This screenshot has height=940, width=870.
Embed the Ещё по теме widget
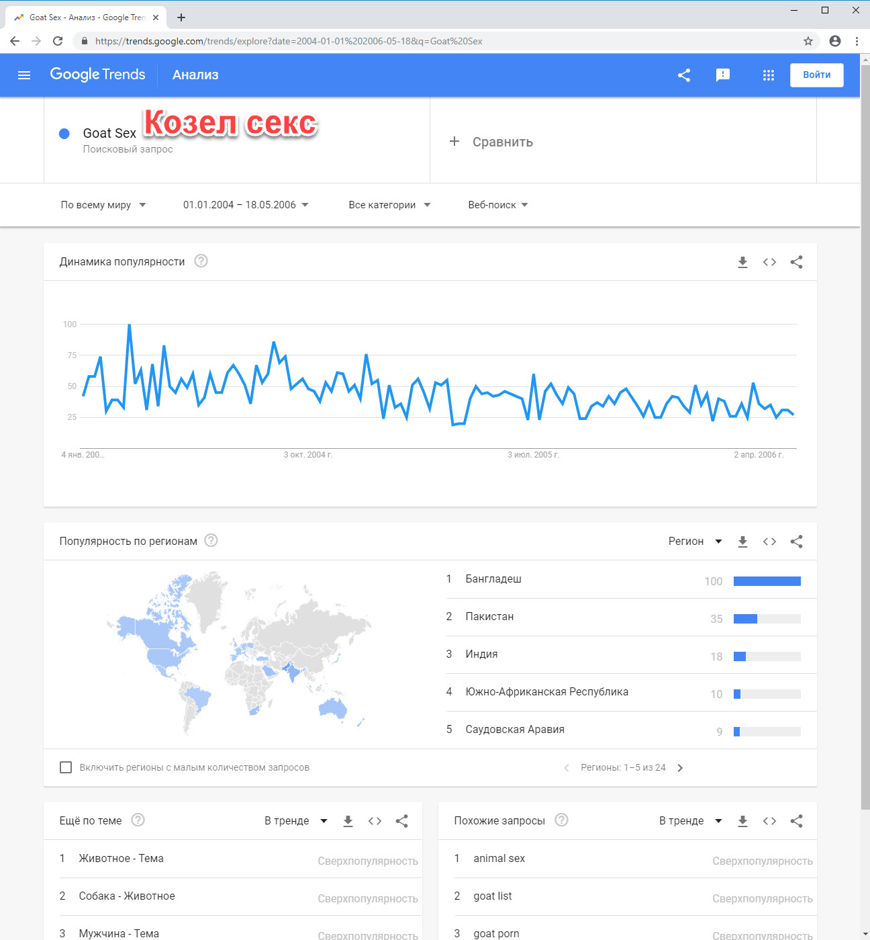pos(375,821)
